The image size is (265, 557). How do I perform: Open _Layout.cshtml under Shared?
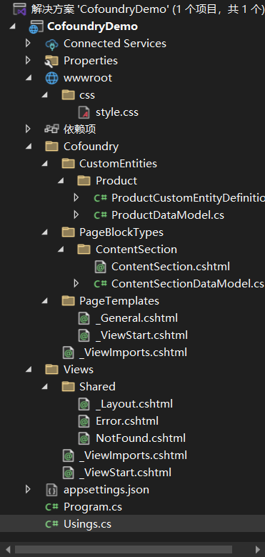134,404
